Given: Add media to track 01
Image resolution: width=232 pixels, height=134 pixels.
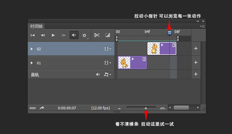Looking at the screenshot, I should (196, 62).
